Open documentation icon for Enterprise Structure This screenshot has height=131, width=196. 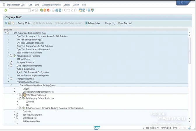11,62
